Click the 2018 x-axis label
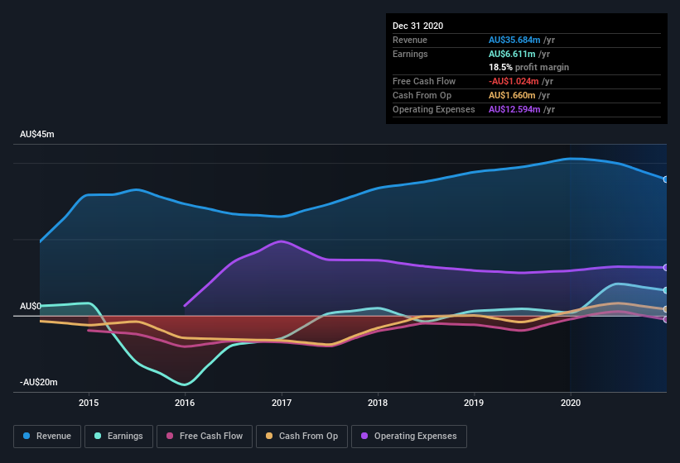Screen dimensions: 680x463 pyautogui.click(x=378, y=403)
